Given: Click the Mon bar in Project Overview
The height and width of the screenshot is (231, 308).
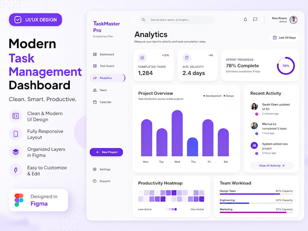Looking at the screenshot, I should pyautogui.click(x=147, y=138).
